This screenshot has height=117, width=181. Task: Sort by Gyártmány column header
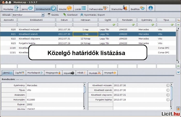pyautogui.click(x=147, y=20)
